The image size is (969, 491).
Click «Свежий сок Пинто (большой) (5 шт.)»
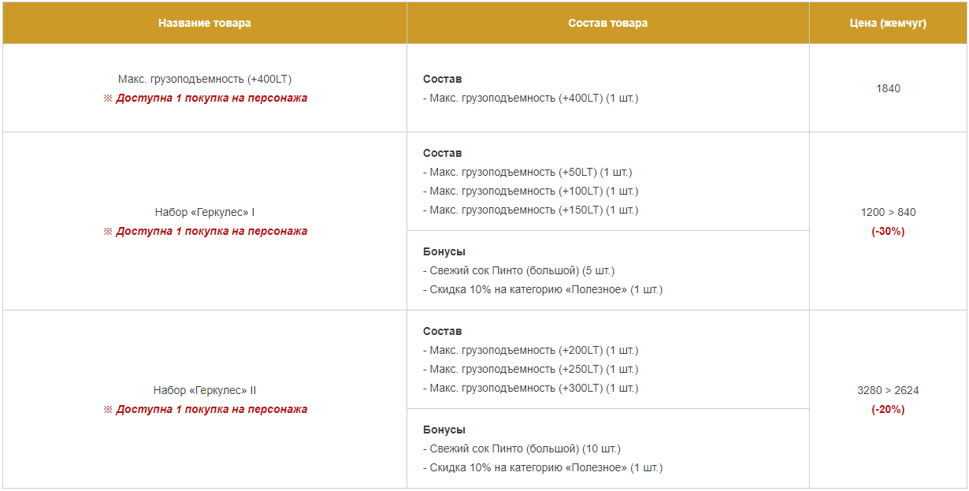(x=518, y=270)
